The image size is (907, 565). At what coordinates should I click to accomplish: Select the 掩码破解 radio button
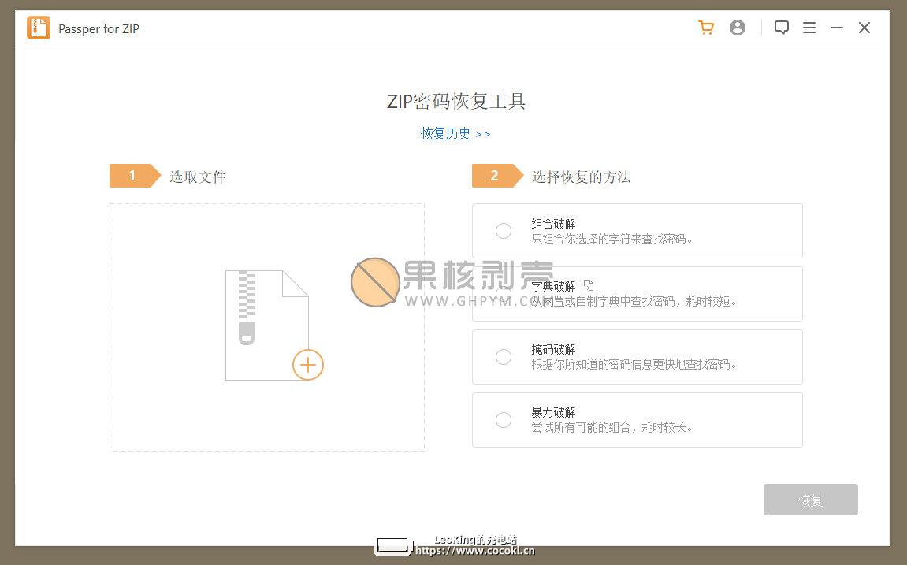[504, 357]
